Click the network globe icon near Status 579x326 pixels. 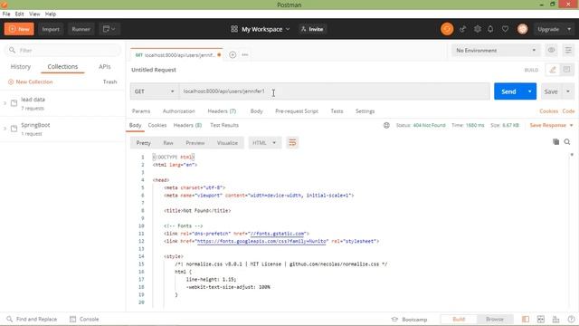coord(386,125)
